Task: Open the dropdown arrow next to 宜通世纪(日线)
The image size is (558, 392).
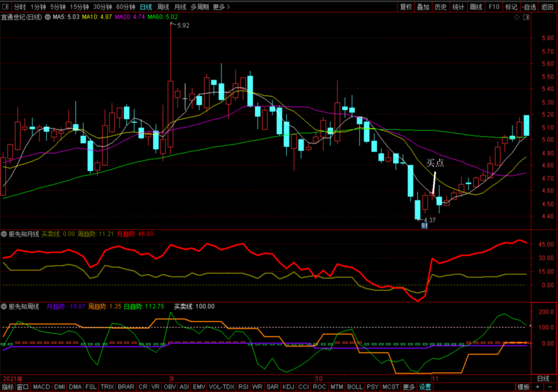Action: [47, 17]
